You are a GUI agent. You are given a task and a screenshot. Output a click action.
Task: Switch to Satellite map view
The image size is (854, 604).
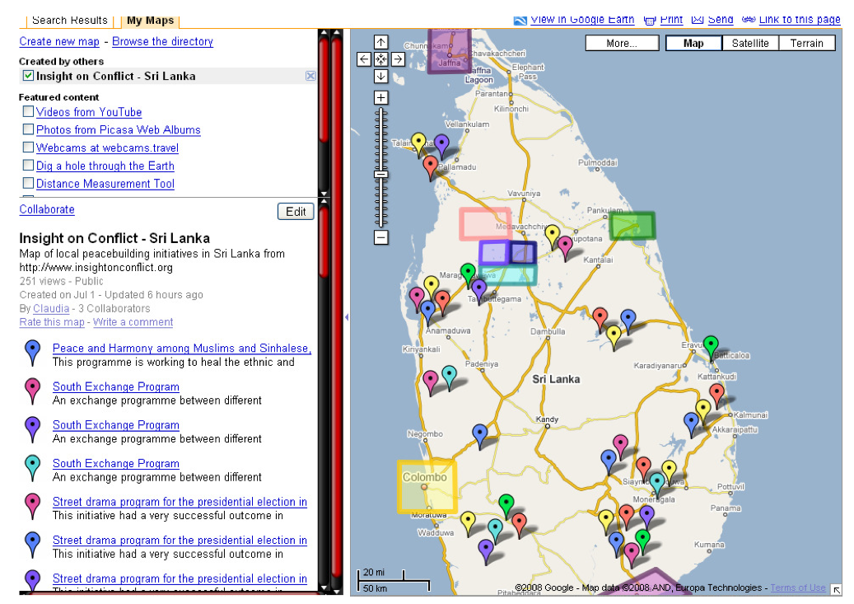pyautogui.click(x=750, y=44)
